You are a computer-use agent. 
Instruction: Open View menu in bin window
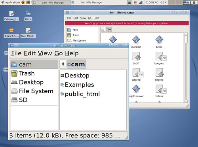click(x=83, y=18)
